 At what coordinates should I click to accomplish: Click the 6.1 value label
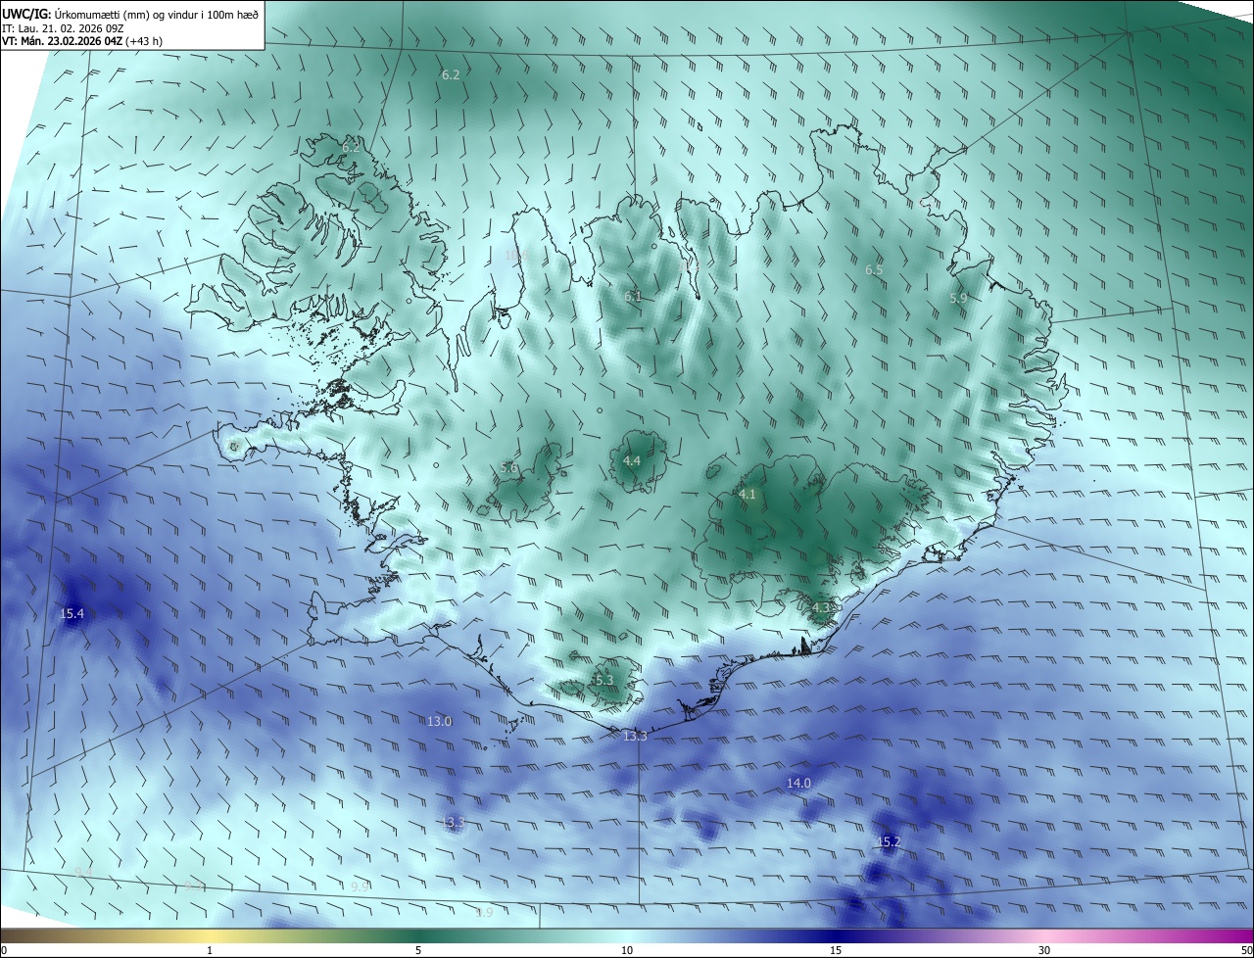(x=633, y=297)
